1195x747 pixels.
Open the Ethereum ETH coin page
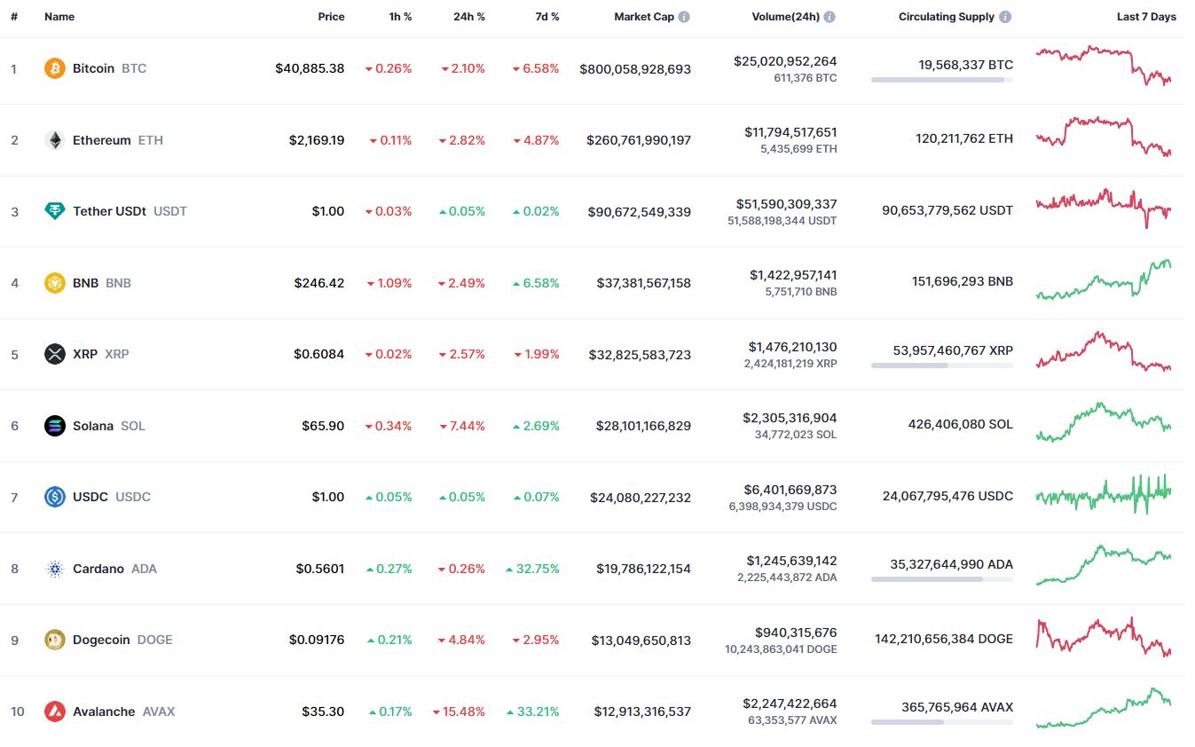118,140
